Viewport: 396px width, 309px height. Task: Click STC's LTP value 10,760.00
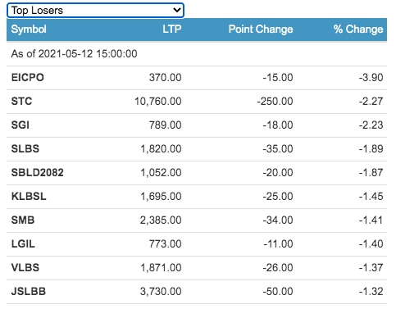(158, 102)
